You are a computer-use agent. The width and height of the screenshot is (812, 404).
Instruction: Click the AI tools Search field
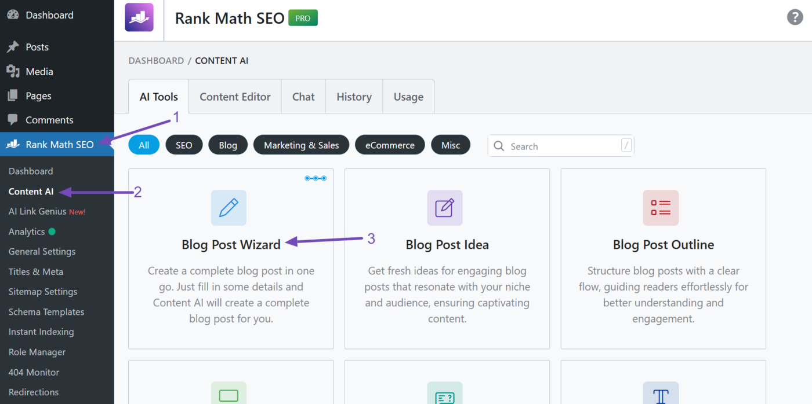point(561,146)
